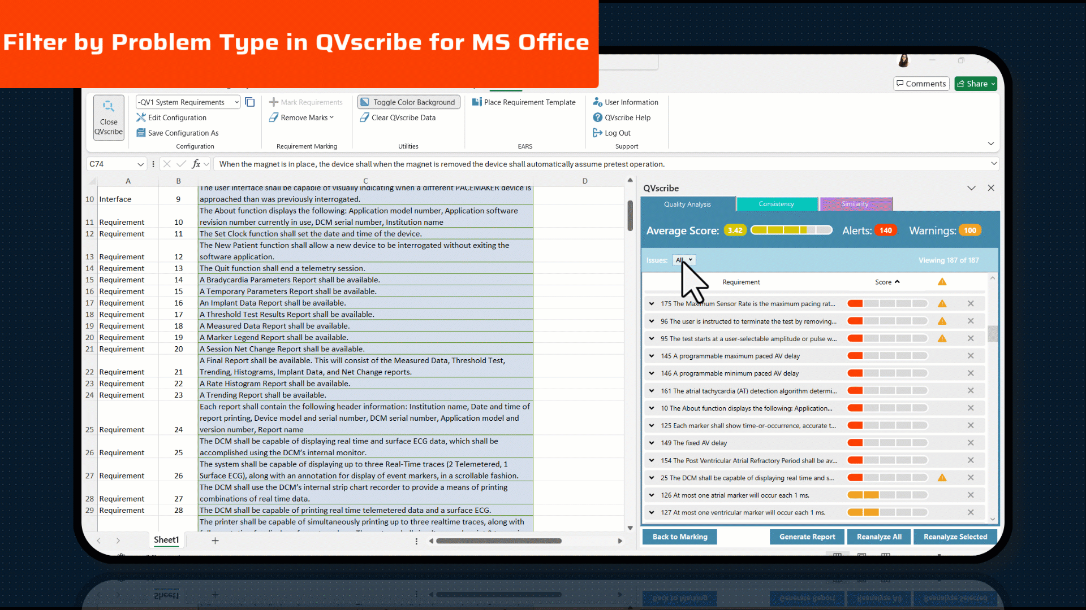The height and width of the screenshot is (610, 1086).
Task: Open the Issues filter dropdown
Action: [684, 260]
